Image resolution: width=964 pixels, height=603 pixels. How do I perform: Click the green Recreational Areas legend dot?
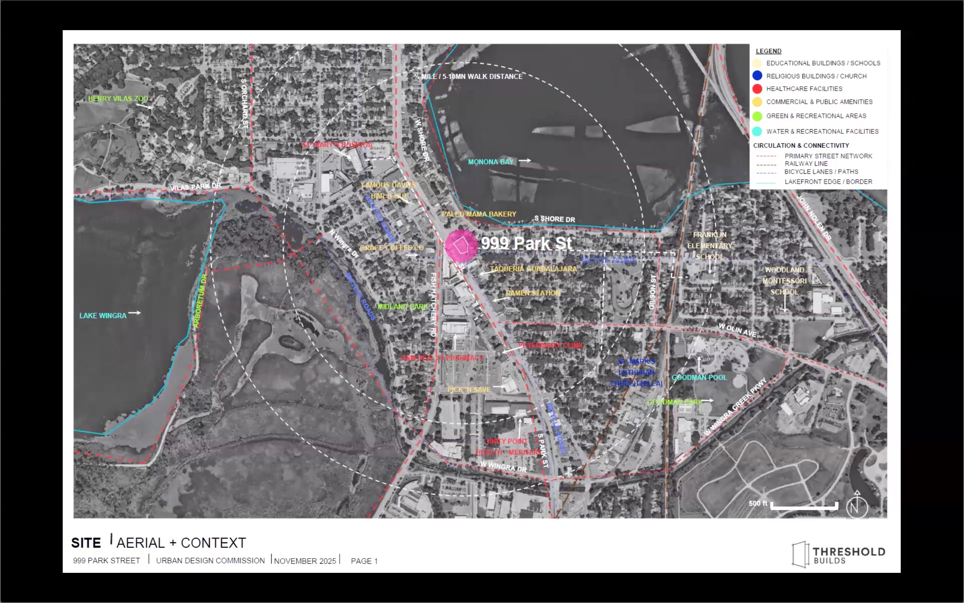coord(757,116)
